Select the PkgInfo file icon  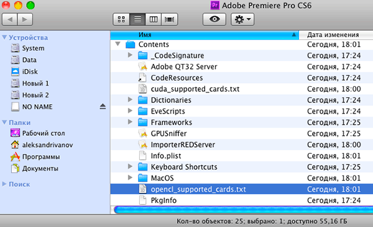pyautogui.click(x=142, y=200)
